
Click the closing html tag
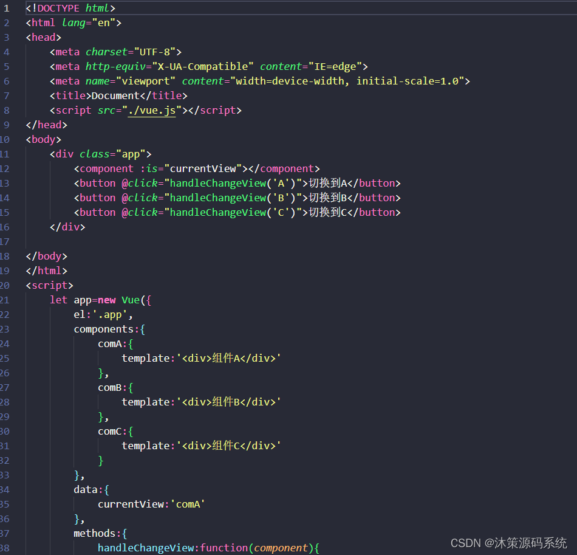click(46, 271)
